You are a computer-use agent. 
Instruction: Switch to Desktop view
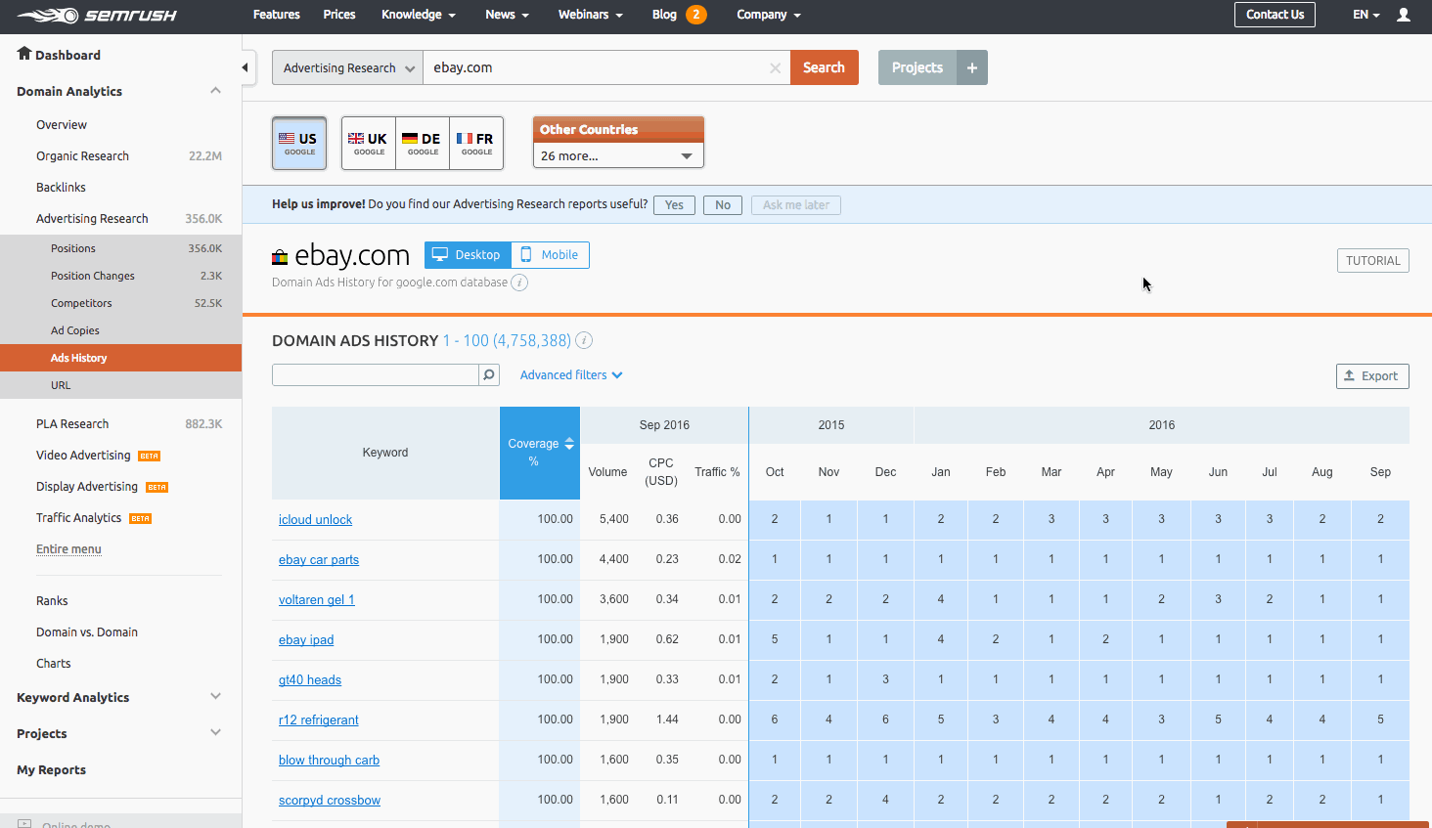(468, 255)
